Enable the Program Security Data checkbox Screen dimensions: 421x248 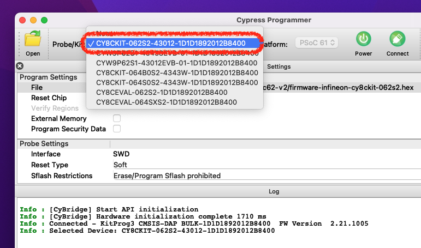117,129
